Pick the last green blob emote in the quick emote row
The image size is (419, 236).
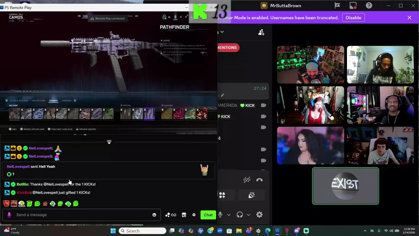pyautogui.click(x=76, y=204)
